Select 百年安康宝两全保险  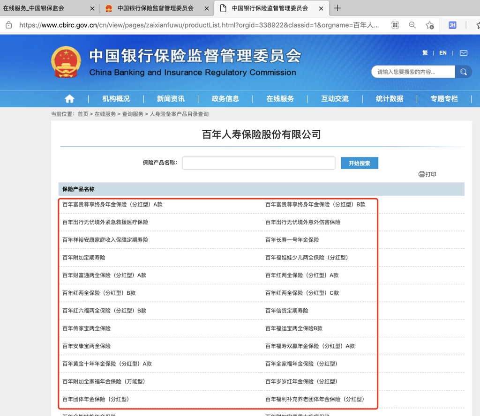[x=87, y=346]
